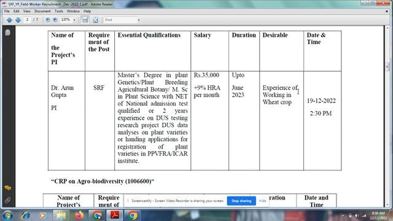This screenshot has height=221, width=393.
Task: Click the network signal tray icon
Action: click(364, 215)
